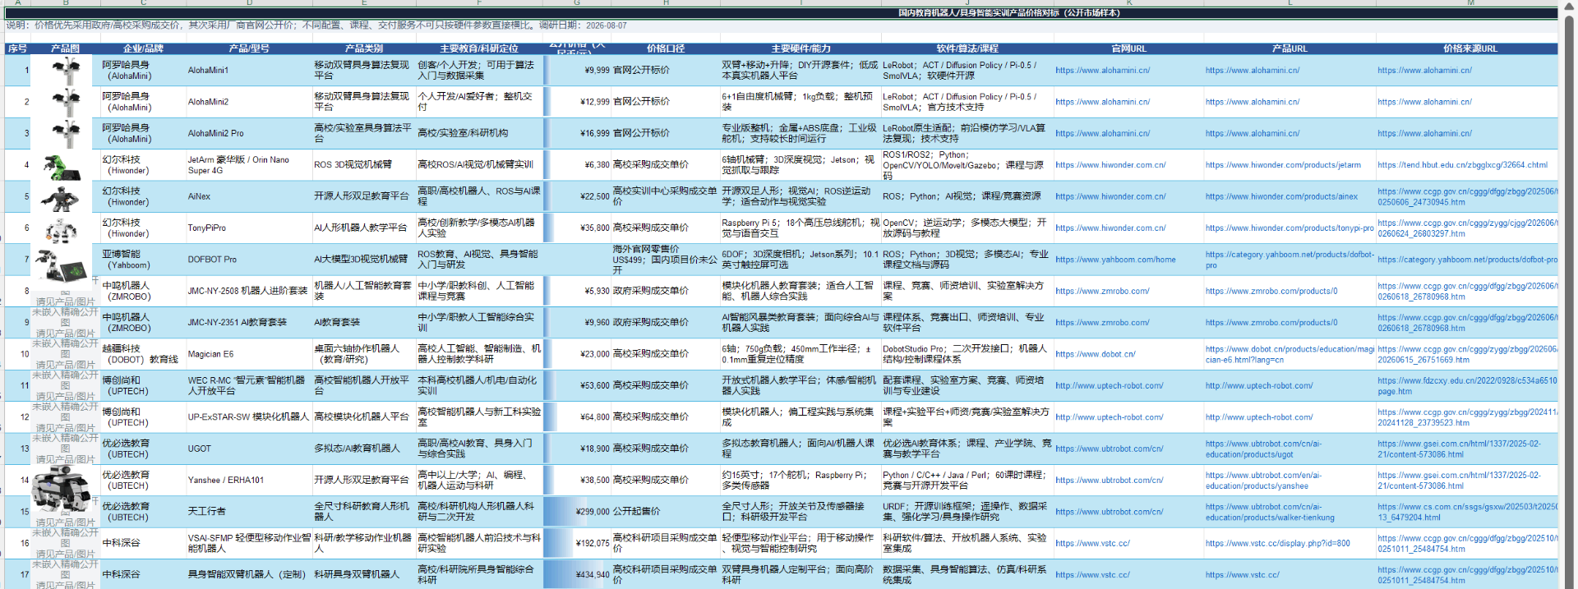Open the vstc.cc/display.php?id=800 product link
The image size is (1578, 589).
pos(1277,543)
